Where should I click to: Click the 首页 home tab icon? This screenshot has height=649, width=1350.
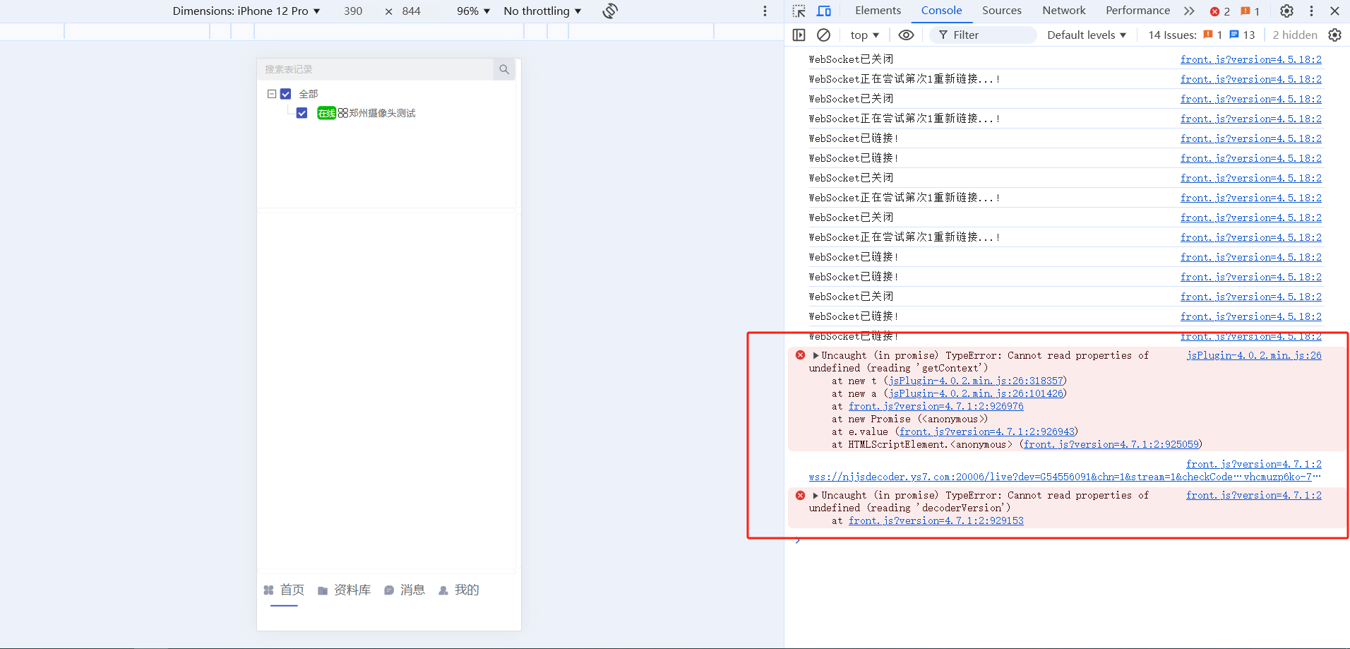[x=268, y=590]
